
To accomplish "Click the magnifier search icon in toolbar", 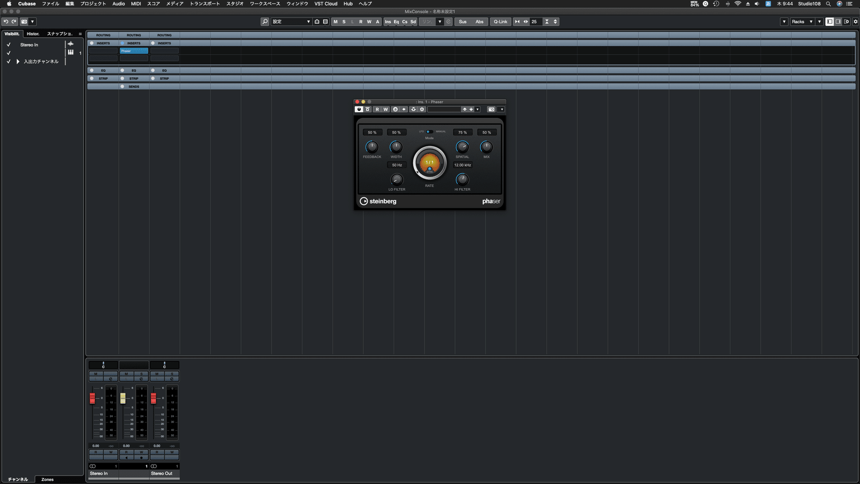I will (x=265, y=22).
